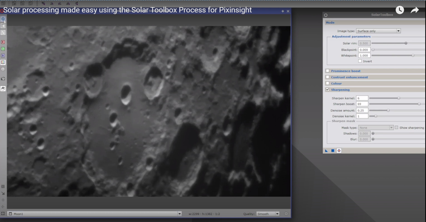Click the Prominence boost section title
The image size is (426, 222).
[346, 71]
